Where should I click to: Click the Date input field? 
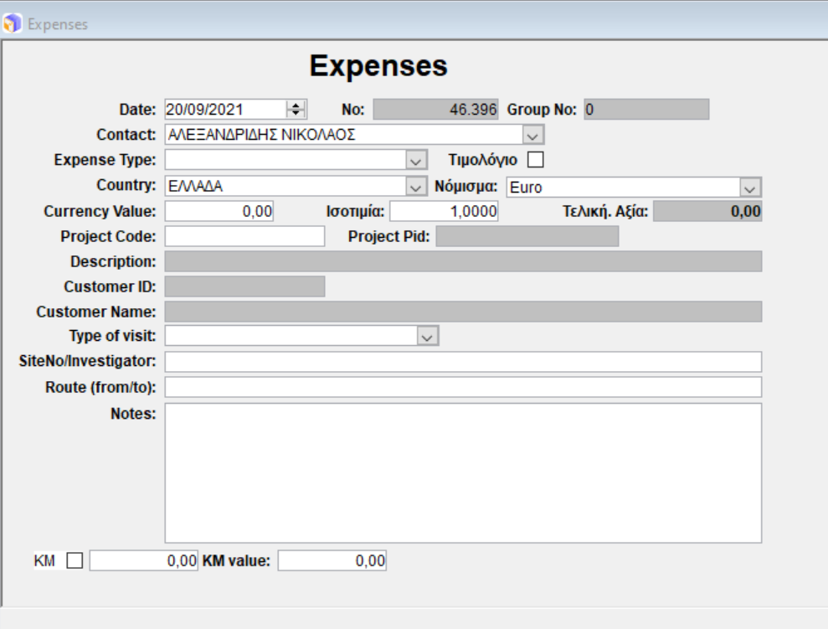pos(224,109)
